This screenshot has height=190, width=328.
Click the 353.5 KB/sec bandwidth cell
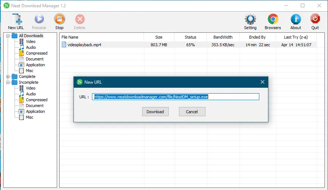[223, 45]
